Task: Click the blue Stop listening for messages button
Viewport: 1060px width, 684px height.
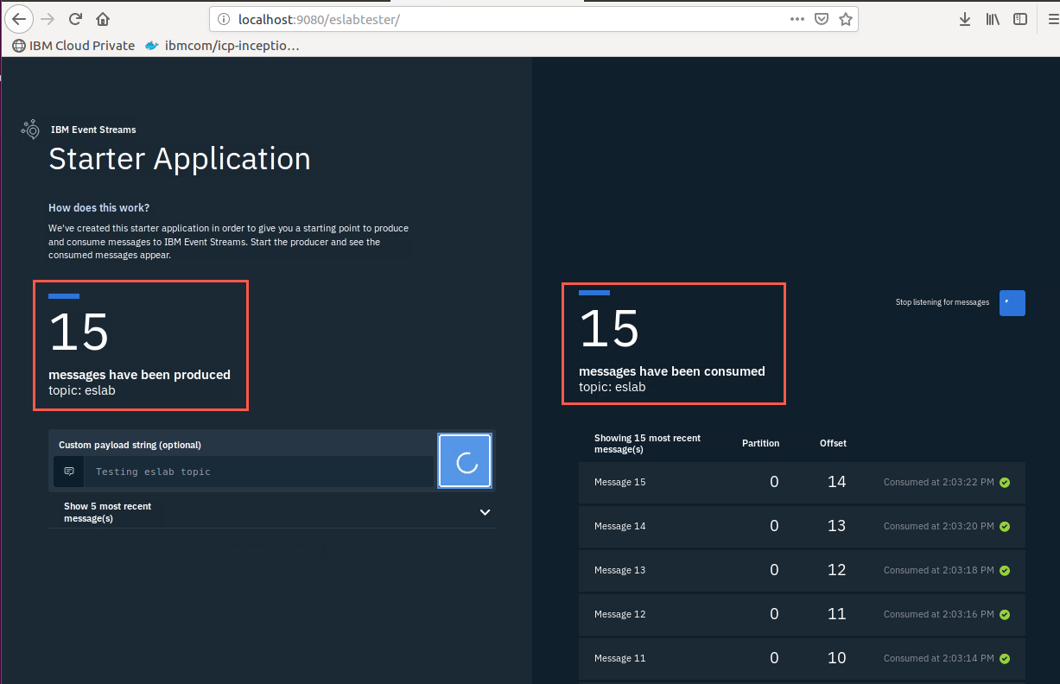Action: (1012, 302)
